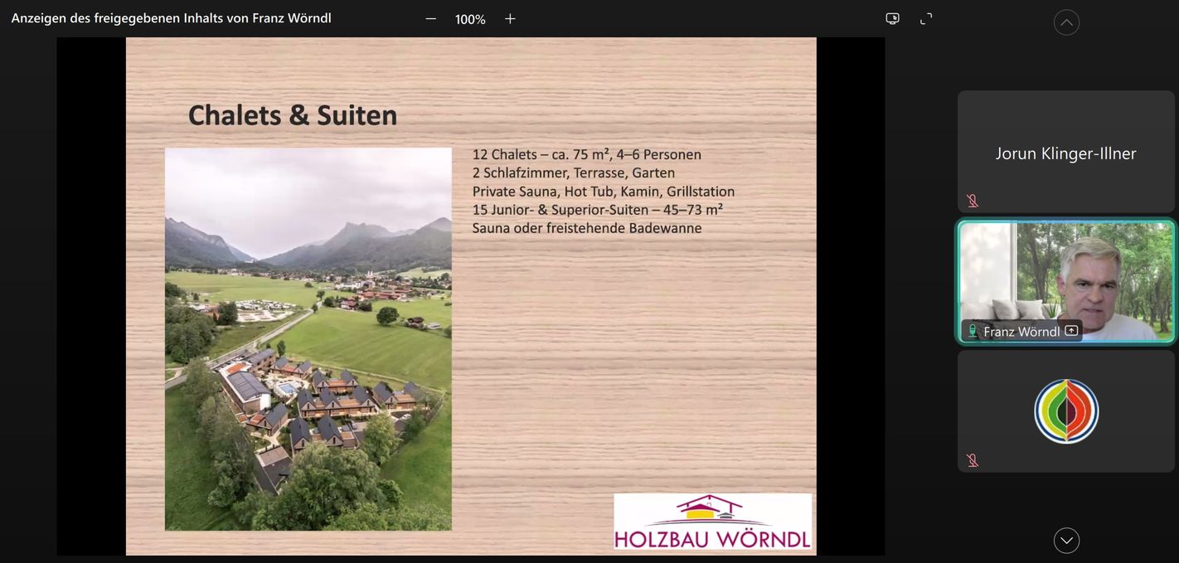Viewport: 1179px width, 563px height.
Task: Click the 100% zoom level indicator
Action: pyautogui.click(x=470, y=19)
